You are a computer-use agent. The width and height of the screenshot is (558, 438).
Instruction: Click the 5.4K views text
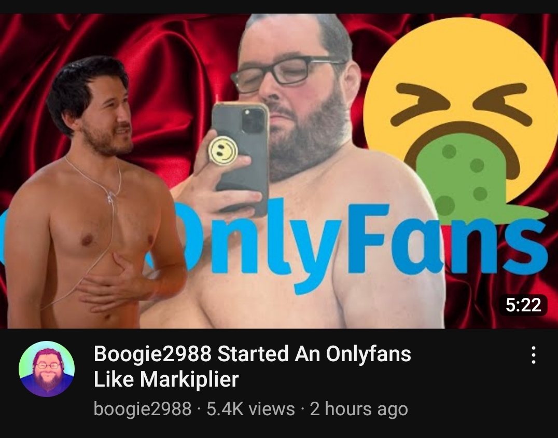click(250, 408)
